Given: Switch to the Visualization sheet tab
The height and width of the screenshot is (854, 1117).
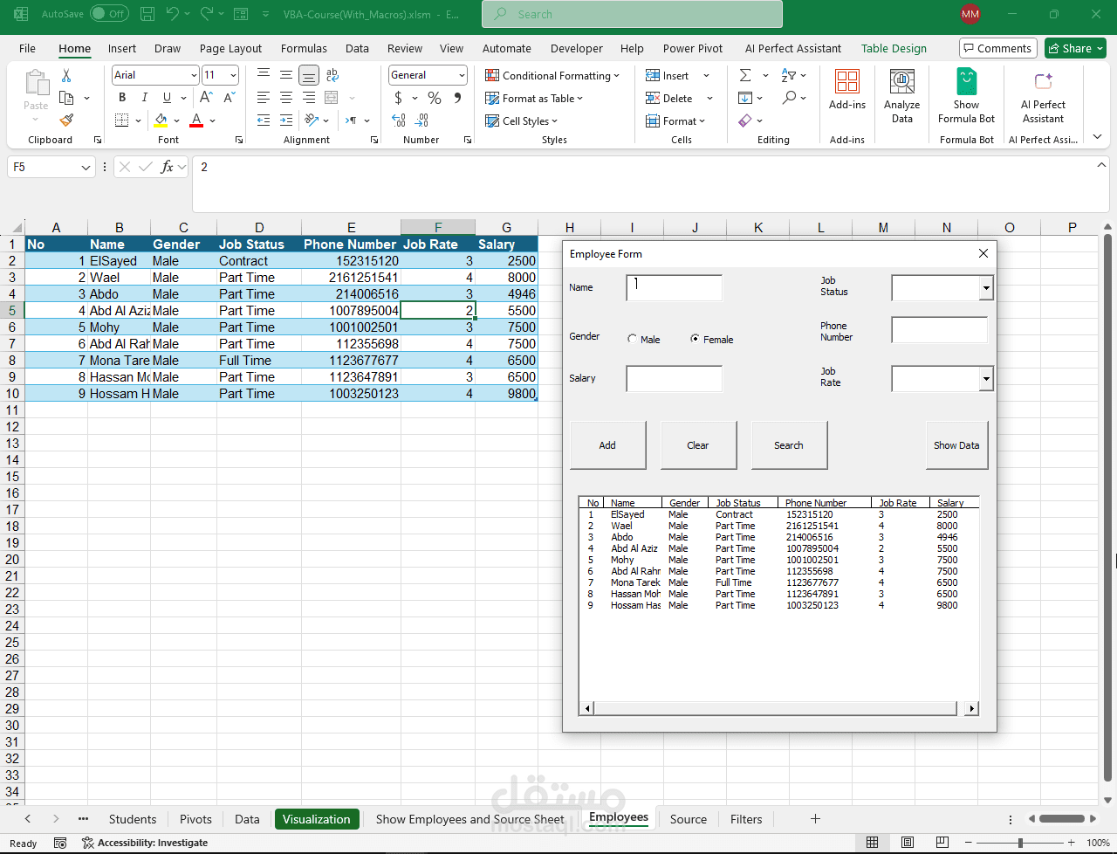Looking at the screenshot, I should click(317, 819).
